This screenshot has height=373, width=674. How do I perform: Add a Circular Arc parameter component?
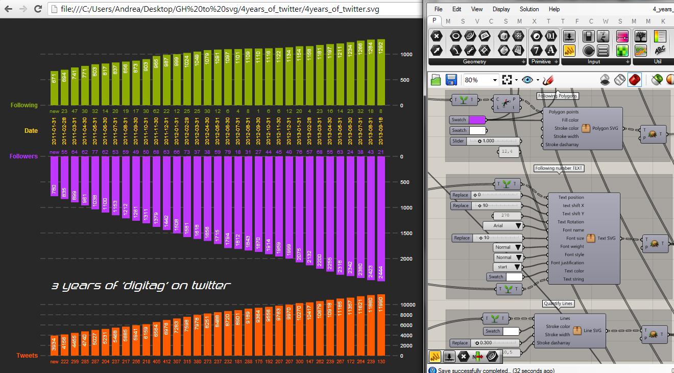(456, 50)
